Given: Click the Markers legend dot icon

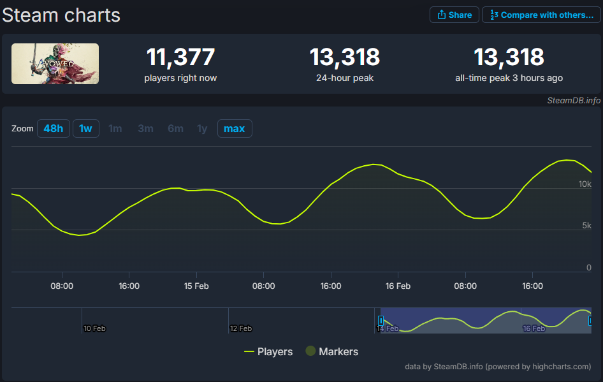Looking at the screenshot, I should pyautogui.click(x=310, y=351).
